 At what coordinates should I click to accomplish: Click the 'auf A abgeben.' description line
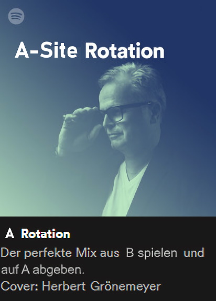point(43,270)
